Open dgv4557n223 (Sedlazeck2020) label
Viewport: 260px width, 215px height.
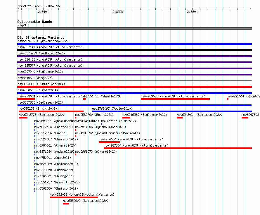(41, 53)
